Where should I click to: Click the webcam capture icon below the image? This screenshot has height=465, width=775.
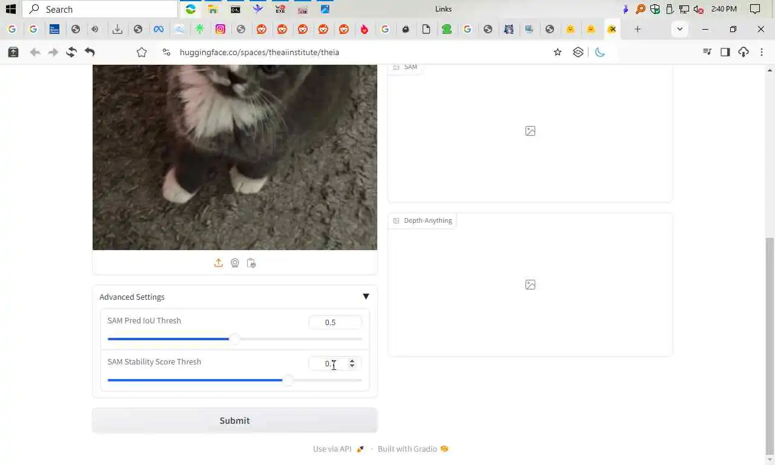[235, 263]
